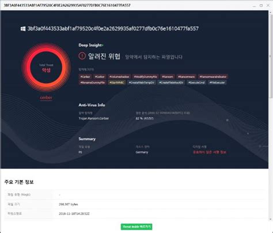Image resolution: width=273 pixels, height=233 pixels.
Task: Select the #CreateFileInTempDir tag
Action: tap(142, 82)
